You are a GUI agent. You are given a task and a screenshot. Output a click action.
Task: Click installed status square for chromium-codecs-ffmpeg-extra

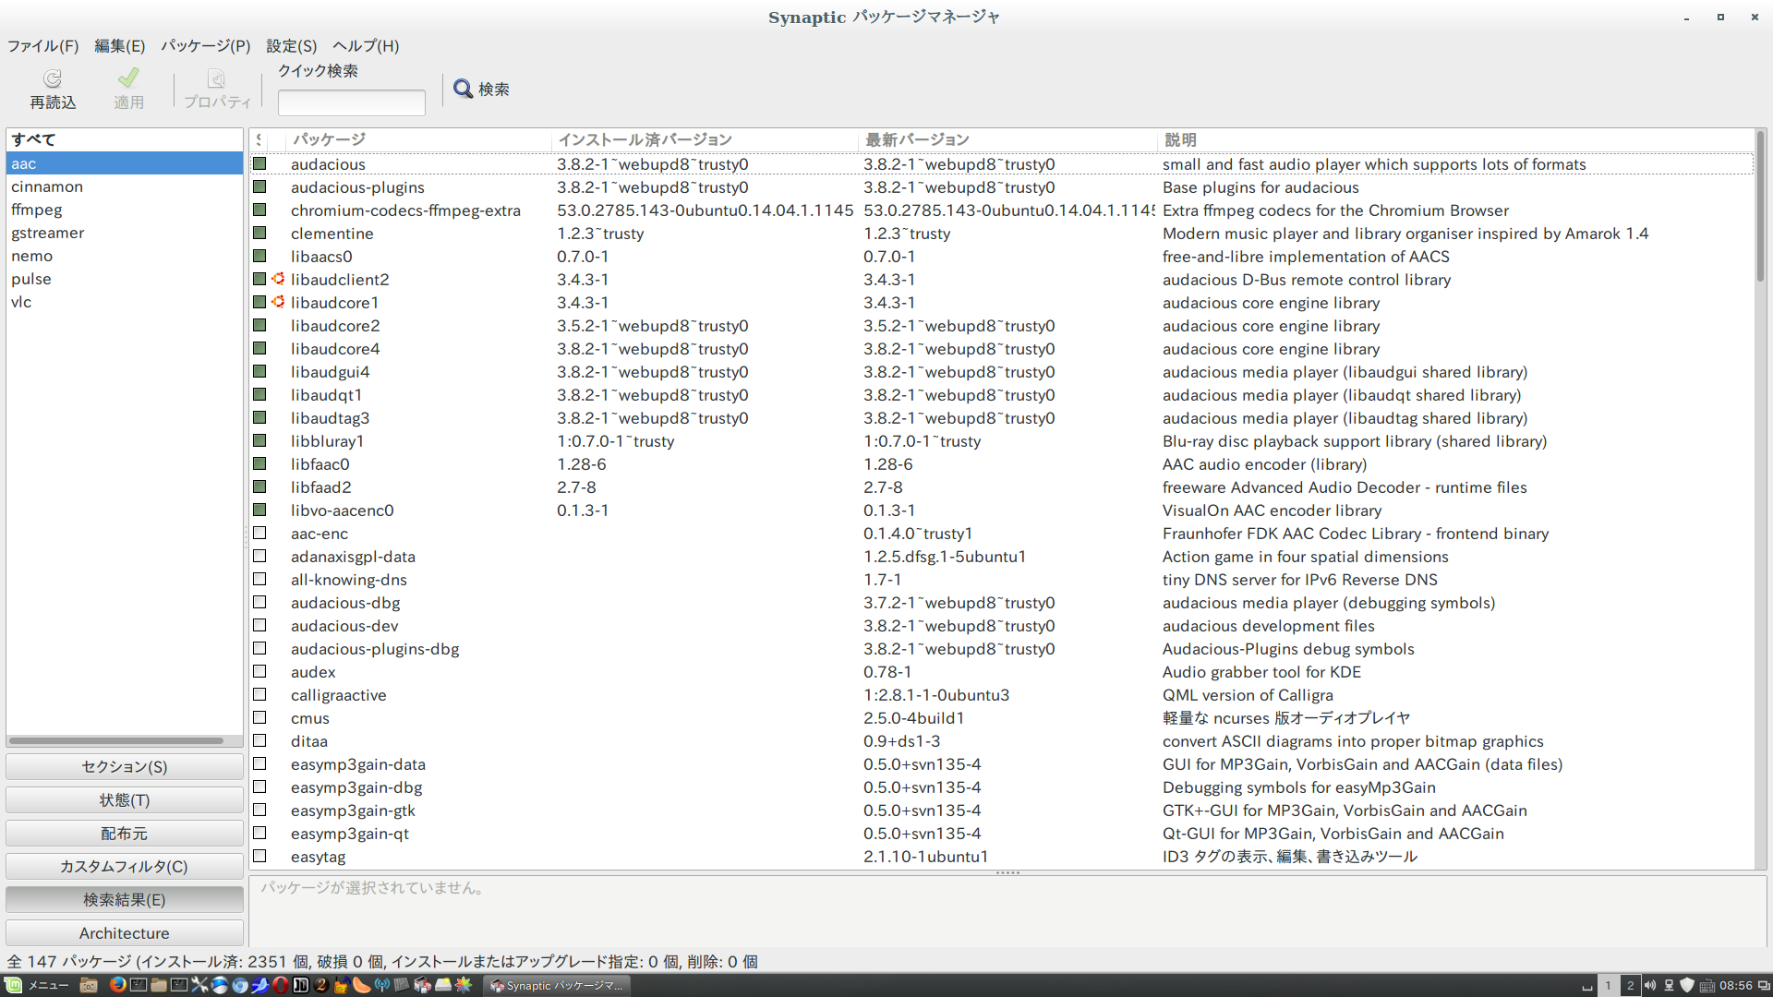click(x=259, y=210)
